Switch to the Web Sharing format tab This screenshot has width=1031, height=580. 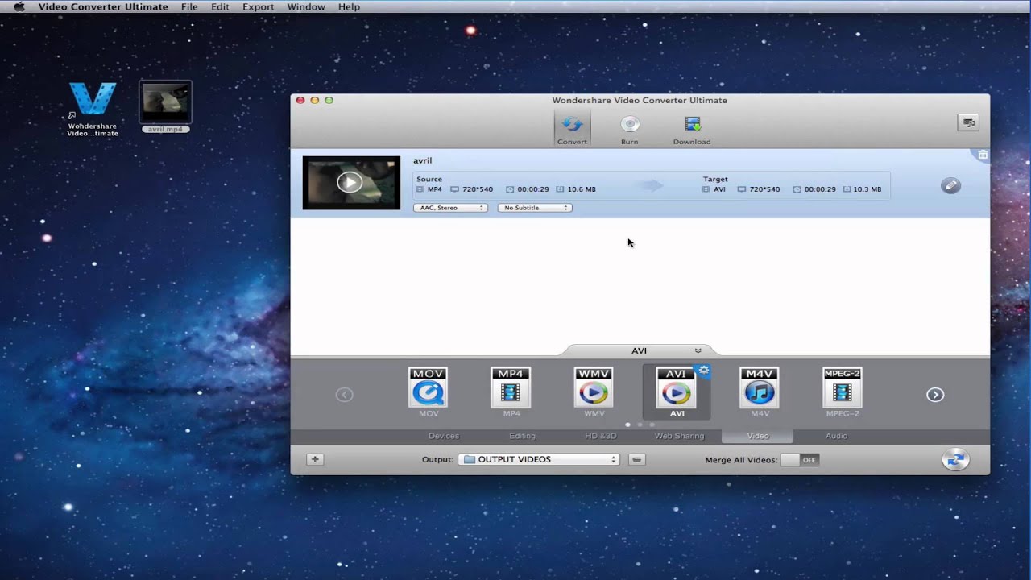679,436
